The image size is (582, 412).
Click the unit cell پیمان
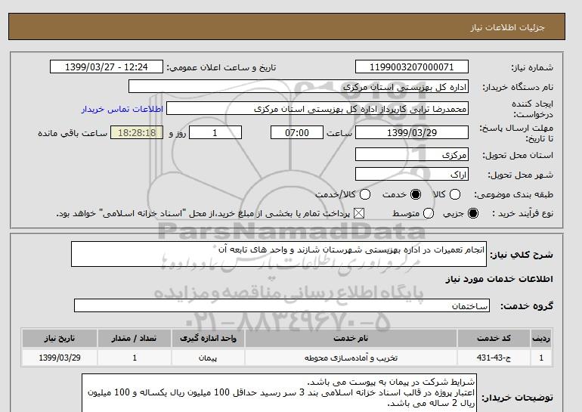[x=208, y=358]
